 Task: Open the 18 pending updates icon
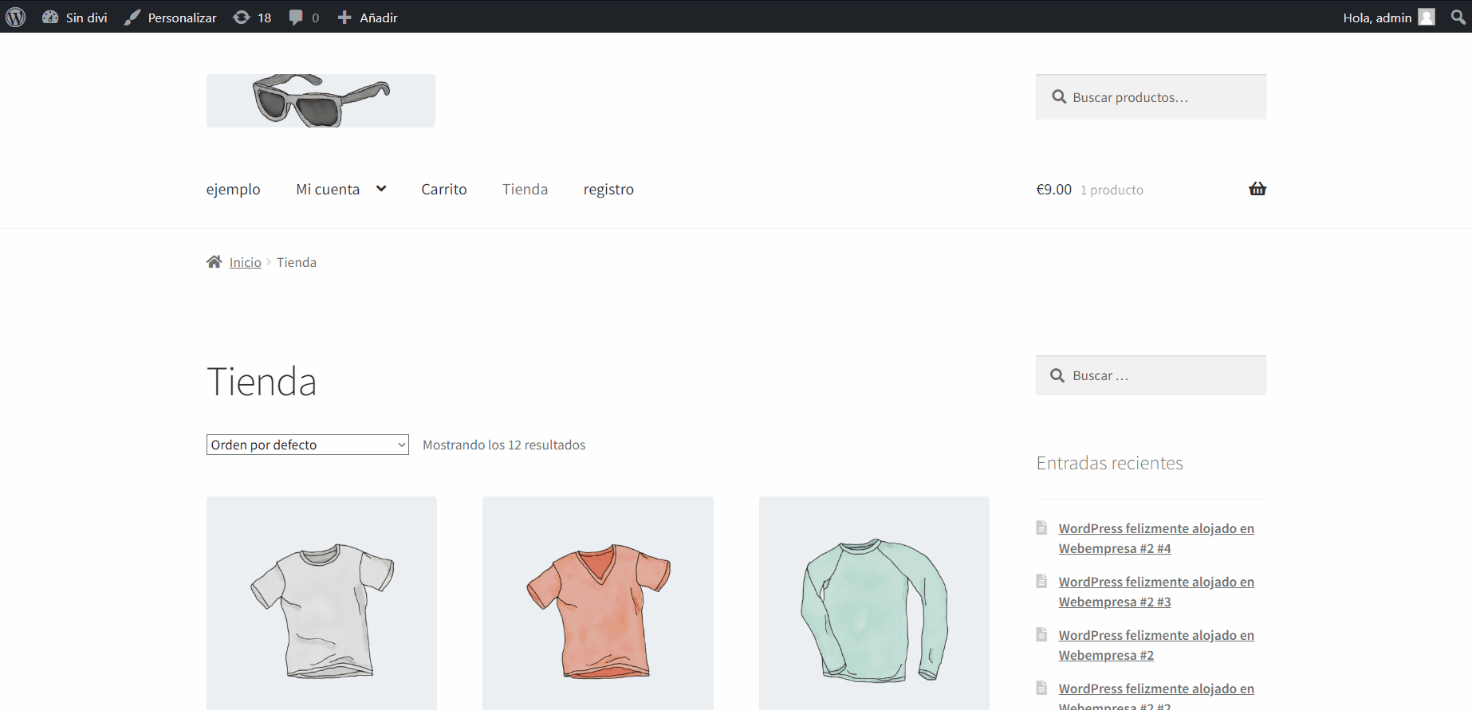[x=241, y=17]
